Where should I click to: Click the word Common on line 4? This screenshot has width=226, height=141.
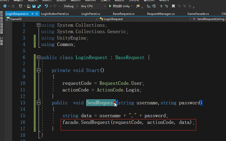65,44
